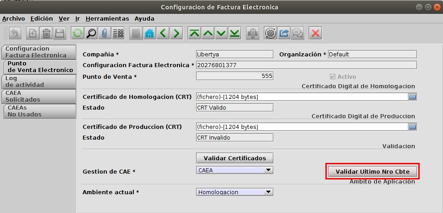Open the gear process icon in toolbar
The height and width of the screenshot is (213, 443).
pyautogui.click(x=271, y=34)
